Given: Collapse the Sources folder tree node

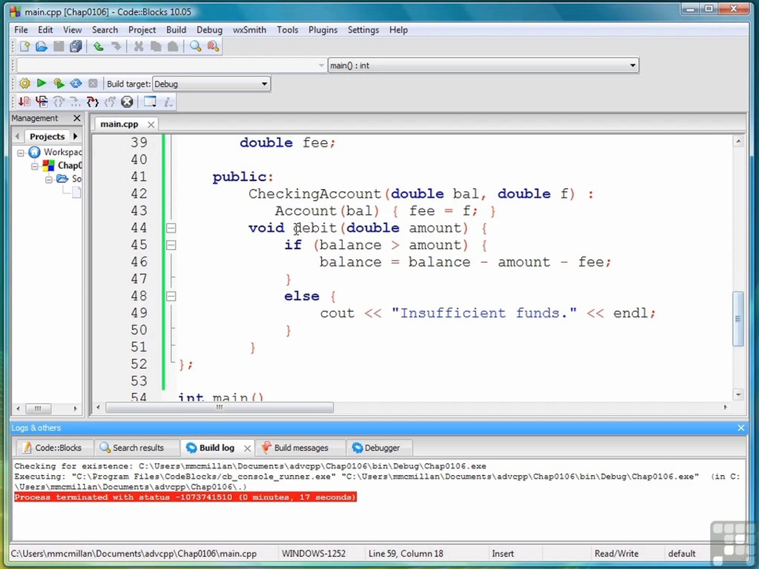Looking at the screenshot, I should coord(48,179).
